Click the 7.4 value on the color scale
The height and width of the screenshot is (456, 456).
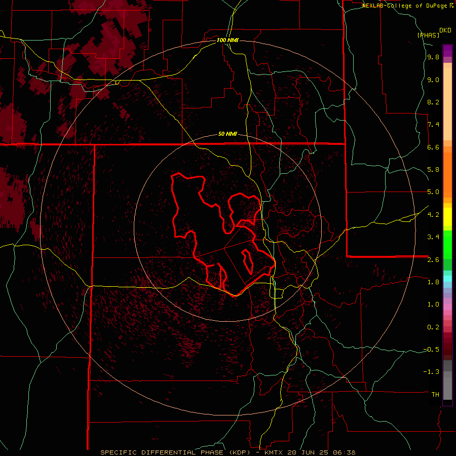click(433, 125)
